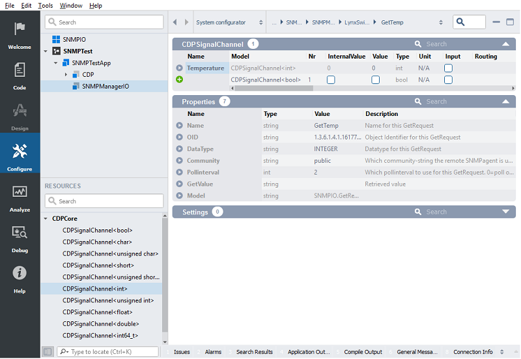
Task: Open System configurator dropdown
Action: pyautogui.click(x=230, y=22)
